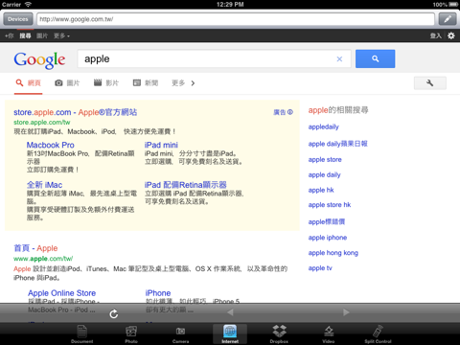Click related search apple標錯價
This screenshot has width=460, height=345.
pos(327,221)
